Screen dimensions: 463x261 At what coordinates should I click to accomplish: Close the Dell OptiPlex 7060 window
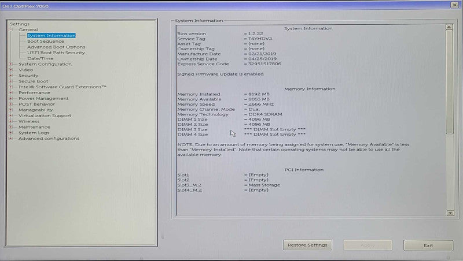click(x=454, y=5)
